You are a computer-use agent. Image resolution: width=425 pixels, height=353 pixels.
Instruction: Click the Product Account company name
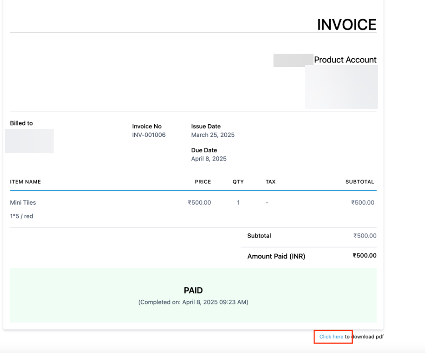pyautogui.click(x=345, y=60)
